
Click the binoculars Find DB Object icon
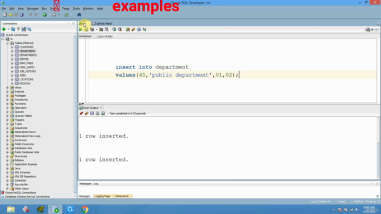pos(79,15)
